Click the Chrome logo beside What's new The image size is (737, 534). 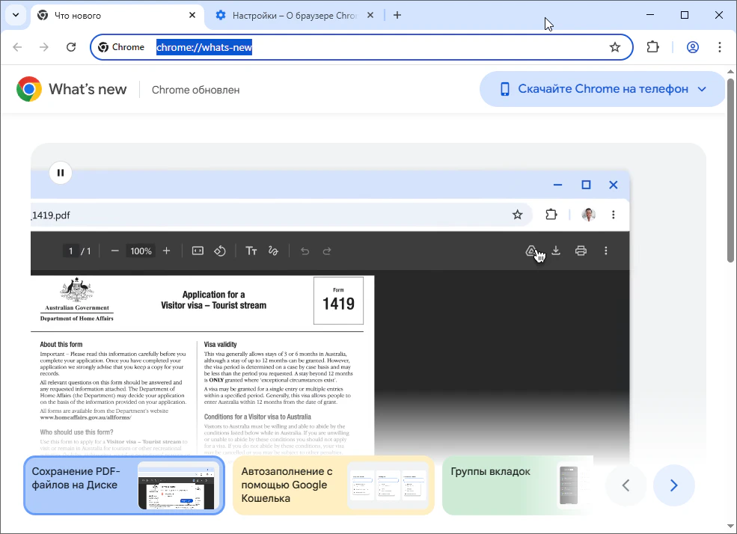click(29, 89)
